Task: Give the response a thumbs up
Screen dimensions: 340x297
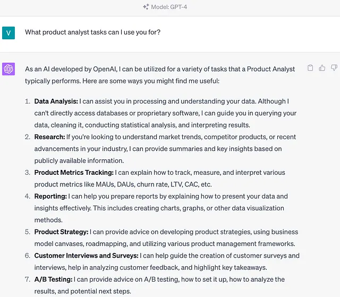Action: pyautogui.click(x=322, y=68)
